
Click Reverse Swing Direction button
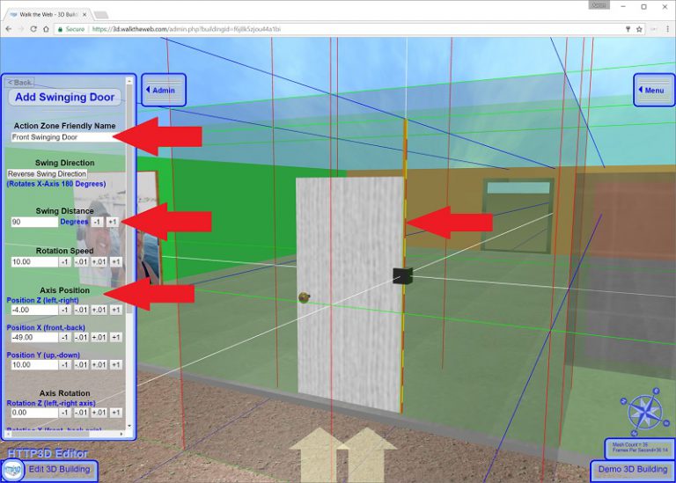coord(47,173)
